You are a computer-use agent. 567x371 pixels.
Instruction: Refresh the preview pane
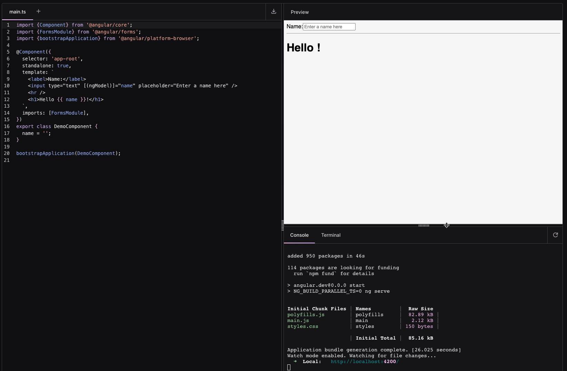[x=556, y=235]
